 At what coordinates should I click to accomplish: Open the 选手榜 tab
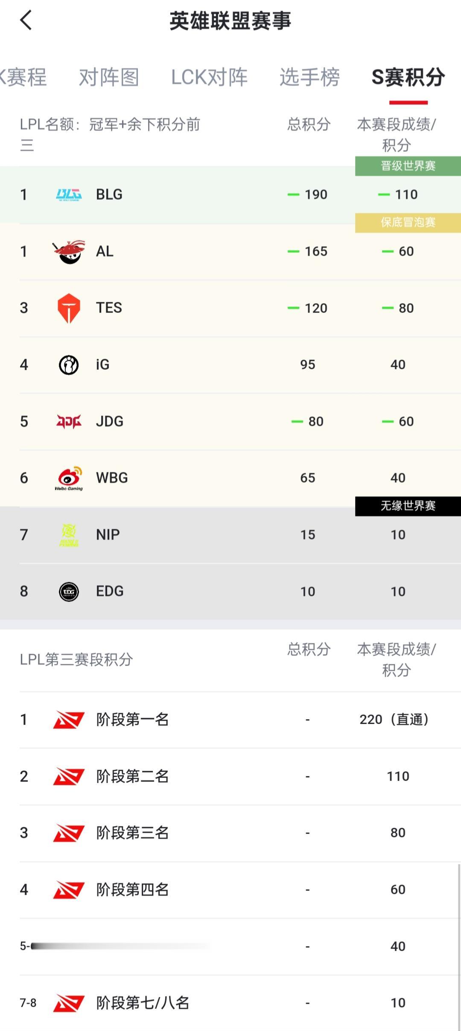[x=309, y=77]
